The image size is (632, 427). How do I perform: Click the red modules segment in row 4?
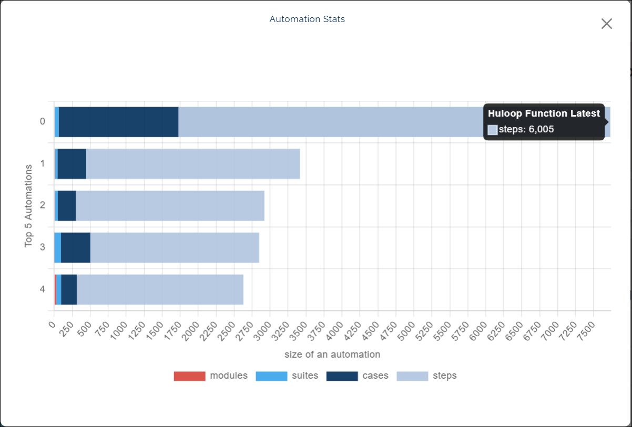click(55, 290)
